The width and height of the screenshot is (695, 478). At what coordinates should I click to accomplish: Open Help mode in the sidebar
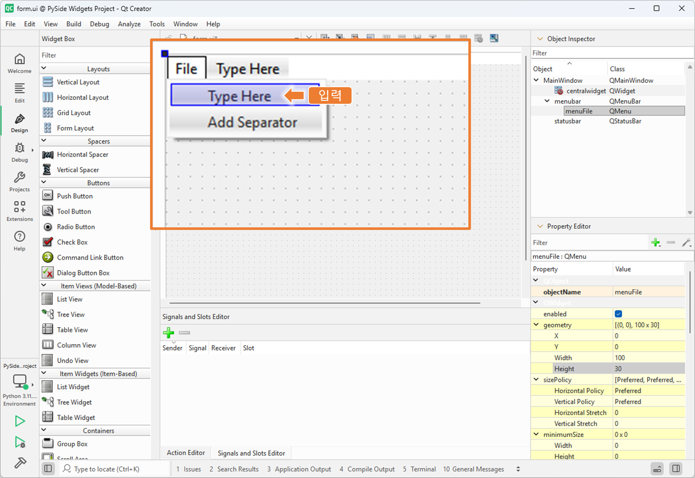click(20, 241)
